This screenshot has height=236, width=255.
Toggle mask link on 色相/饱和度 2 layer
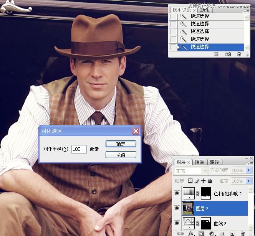tap(198, 193)
